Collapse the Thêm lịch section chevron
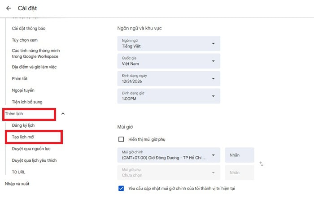 [63, 114]
